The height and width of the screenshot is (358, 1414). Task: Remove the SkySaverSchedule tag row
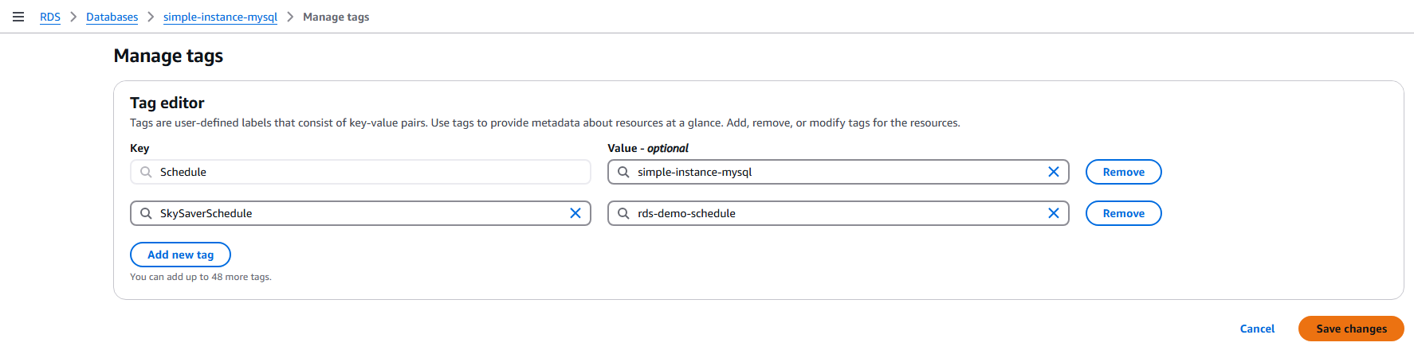pyautogui.click(x=1123, y=213)
